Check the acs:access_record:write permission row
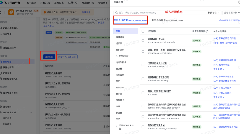 [x=143, y=52]
